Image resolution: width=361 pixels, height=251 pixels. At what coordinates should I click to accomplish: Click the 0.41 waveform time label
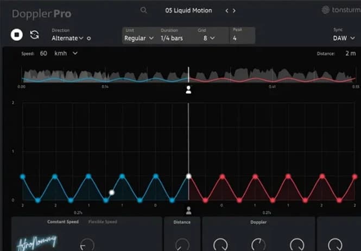[x=272, y=87]
